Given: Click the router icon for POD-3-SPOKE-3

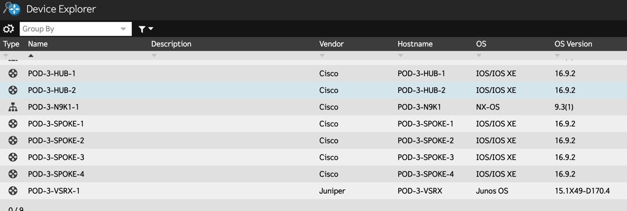Looking at the screenshot, I should pos(13,157).
